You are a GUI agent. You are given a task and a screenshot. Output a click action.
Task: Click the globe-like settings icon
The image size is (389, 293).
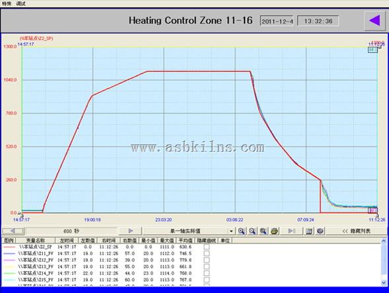click(x=320, y=231)
